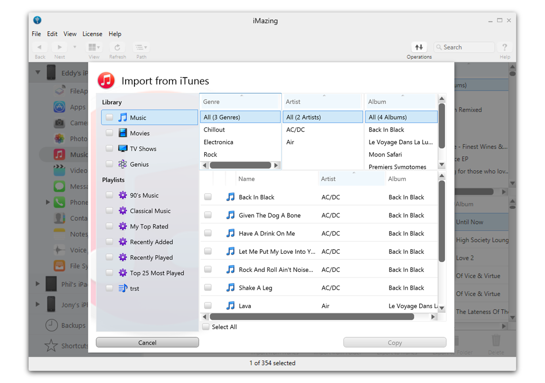Check the Select All checkbox
This screenshot has height=383, width=545.
click(x=206, y=327)
